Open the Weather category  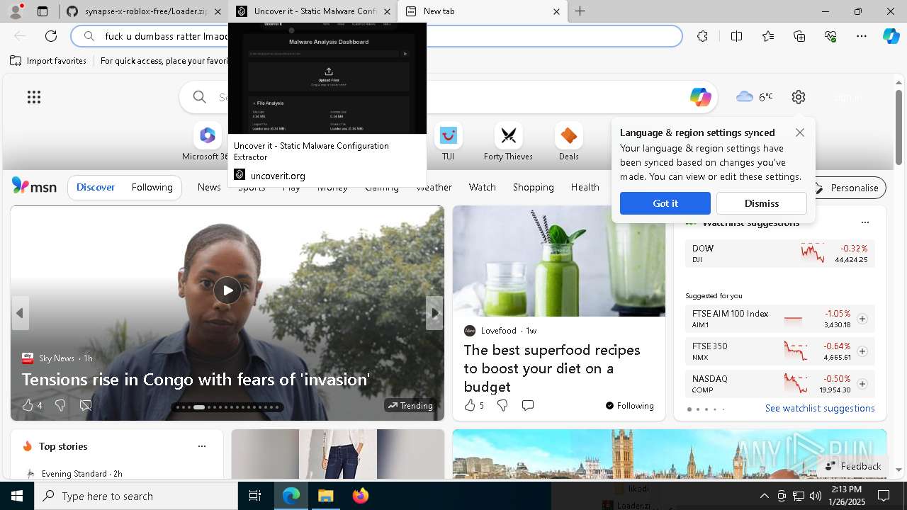click(x=434, y=187)
